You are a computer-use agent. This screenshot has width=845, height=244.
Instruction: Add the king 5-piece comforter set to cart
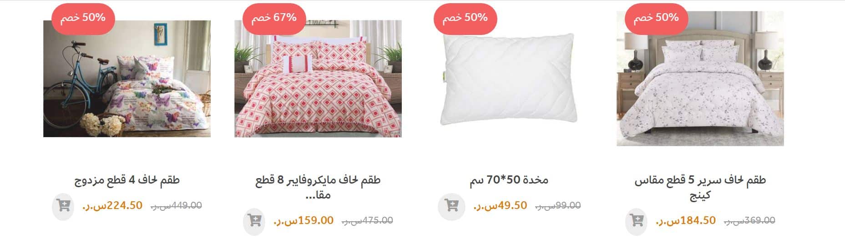coord(636,221)
